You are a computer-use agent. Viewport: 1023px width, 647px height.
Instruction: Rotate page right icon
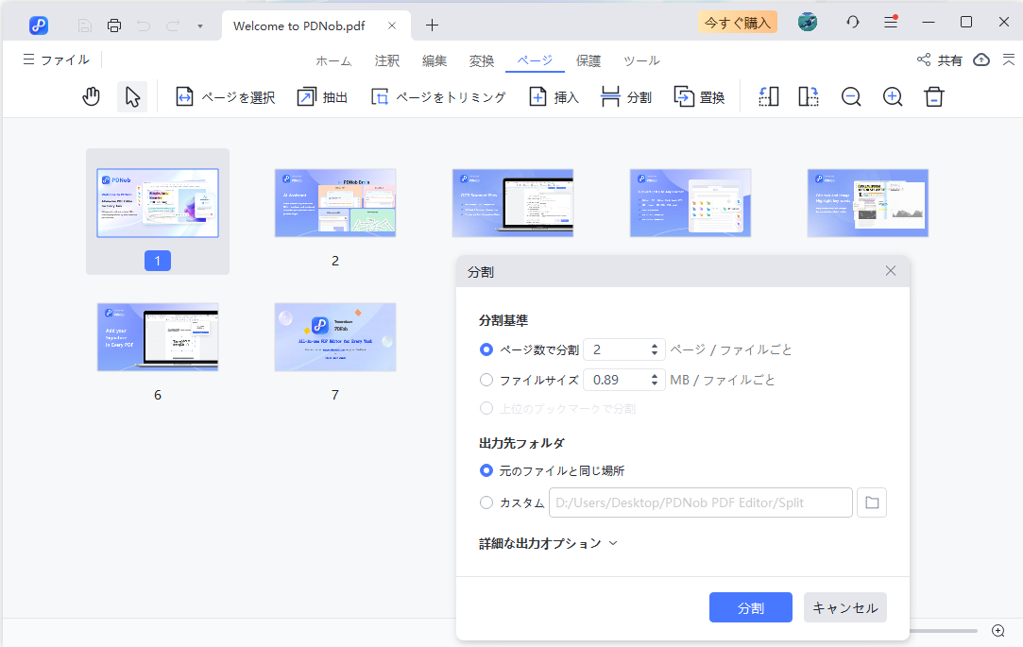809,97
